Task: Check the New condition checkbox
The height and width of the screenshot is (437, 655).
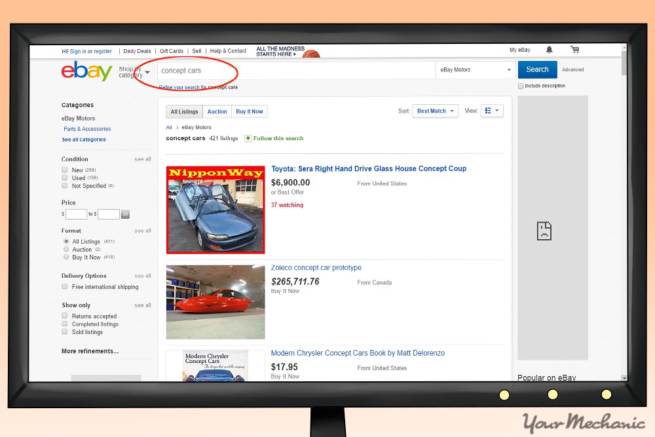Action: click(65, 170)
